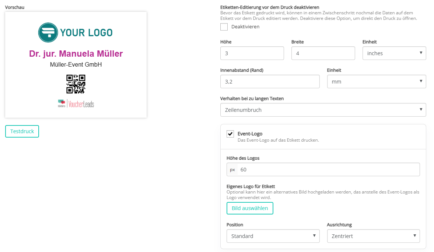This screenshot has width=434, height=252.
Task: Click the name Dr. jur. Manuela Müller in preview
Action: pos(76,54)
